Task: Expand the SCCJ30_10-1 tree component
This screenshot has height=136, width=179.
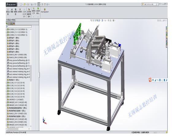Action: click(x=6, y=83)
